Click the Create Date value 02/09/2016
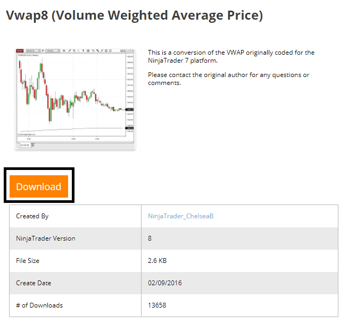Viewport: 340px width, 324px height. tap(165, 283)
